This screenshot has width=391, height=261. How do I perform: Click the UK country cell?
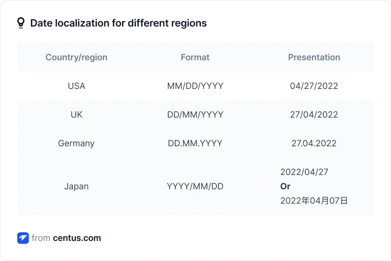(77, 115)
